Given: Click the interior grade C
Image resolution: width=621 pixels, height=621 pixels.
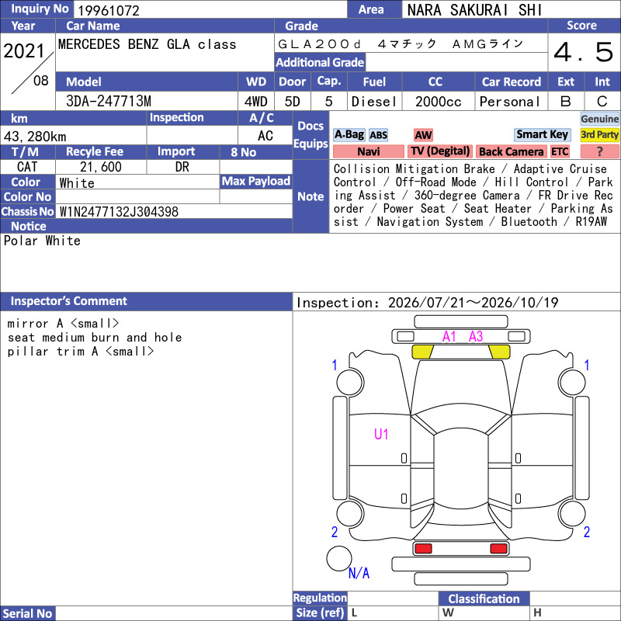Looking at the screenshot, I should [x=602, y=102].
